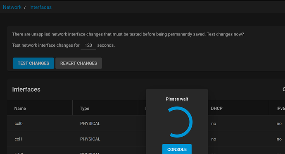Open the Interfaces breadcrumb link
This screenshot has width=285, height=154.
[x=40, y=7]
